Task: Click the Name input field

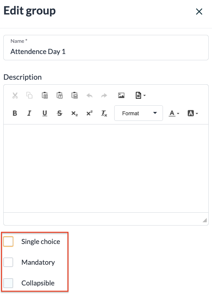Action: pyautogui.click(x=106, y=52)
